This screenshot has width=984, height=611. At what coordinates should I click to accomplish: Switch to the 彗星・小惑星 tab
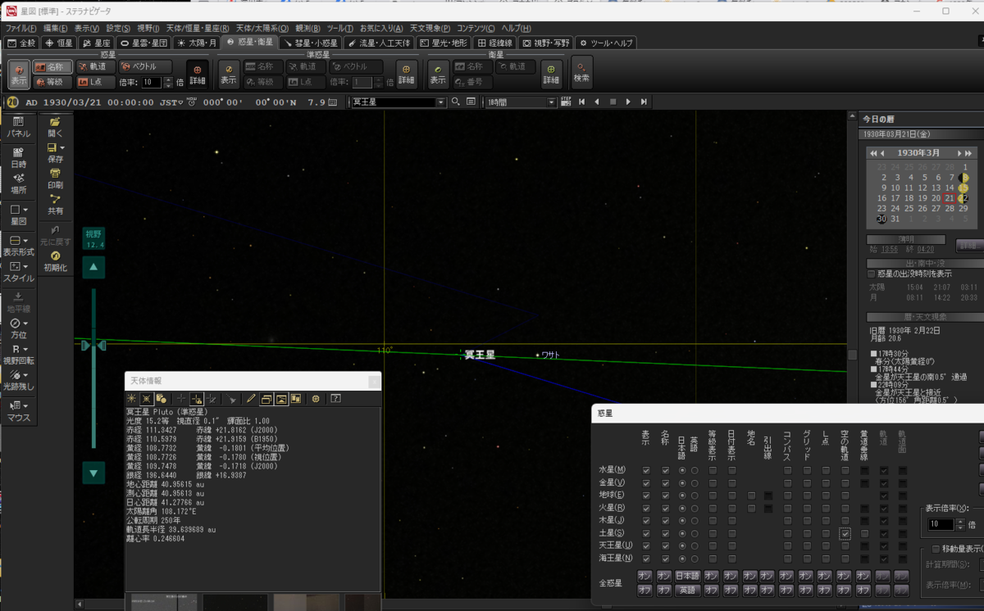click(x=310, y=43)
